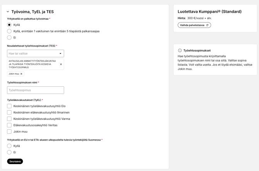The height and width of the screenshot is (171, 259).
Task: Check Keskinäinen työeläkevakuutusyhtiö Elo
Action: (9, 106)
